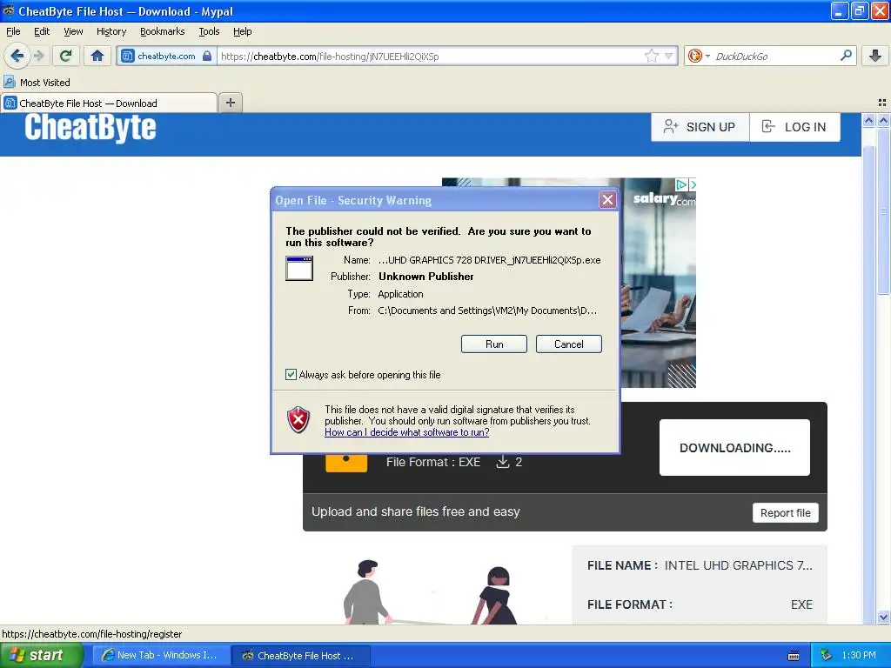This screenshot has height=668, width=891.
Task: Open the downloads arrow toolbar button
Action: point(875,56)
